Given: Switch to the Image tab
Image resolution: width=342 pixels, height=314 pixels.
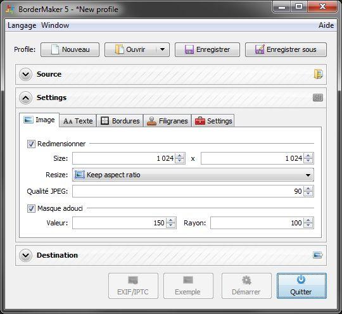Looking at the screenshot, I should pos(39,120).
